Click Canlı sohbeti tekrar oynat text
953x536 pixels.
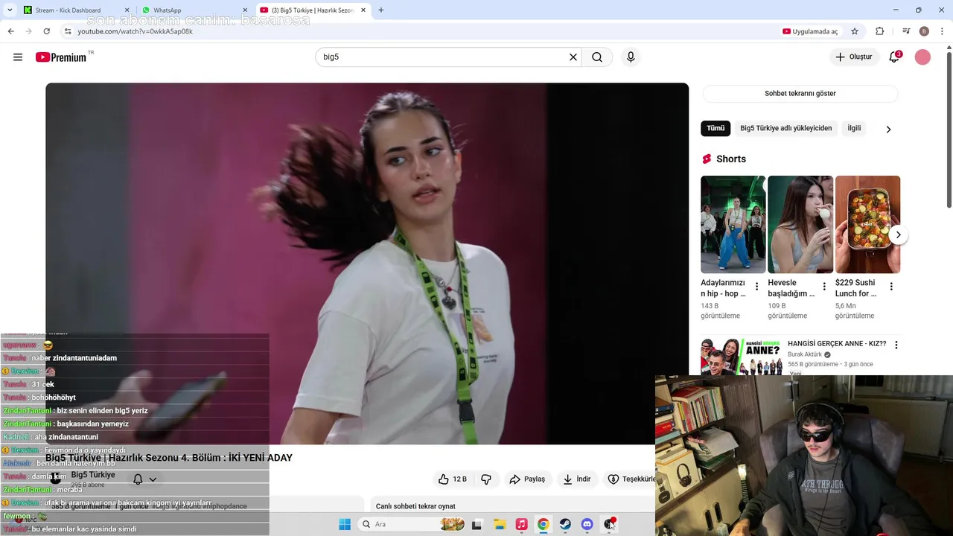point(415,506)
